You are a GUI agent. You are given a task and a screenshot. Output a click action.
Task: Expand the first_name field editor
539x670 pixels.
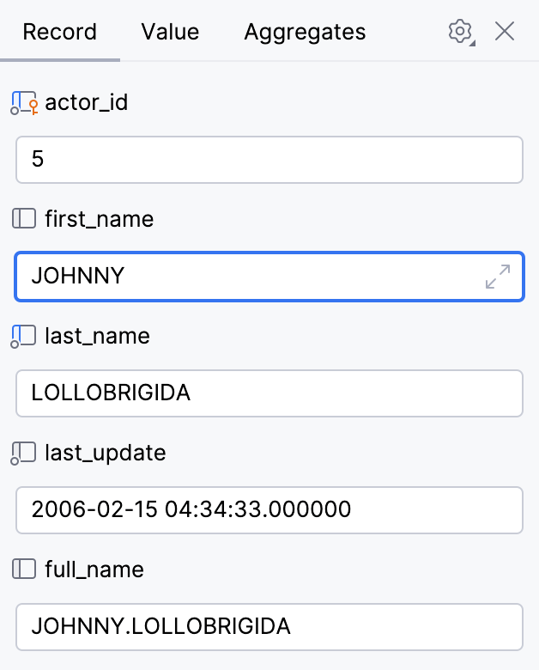pyautogui.click(x=497, y=277)
